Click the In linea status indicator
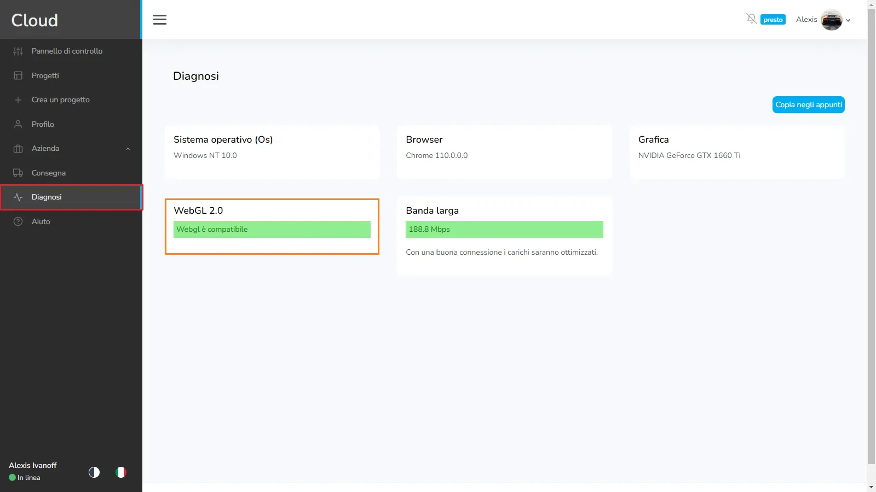Viewport: 876px width, 492px height. coord(25,477)
